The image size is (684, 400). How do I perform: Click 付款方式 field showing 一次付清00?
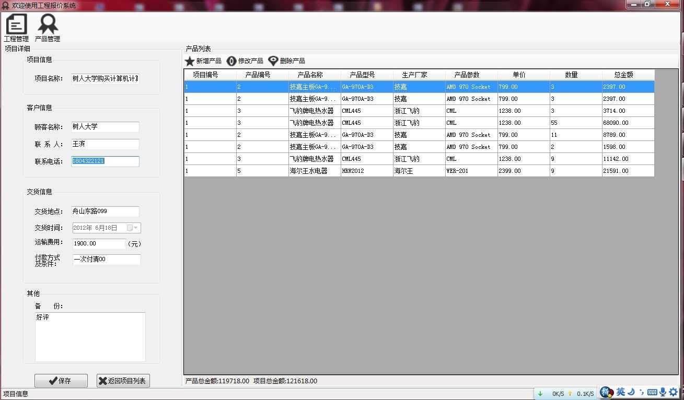tap(106, 260)
